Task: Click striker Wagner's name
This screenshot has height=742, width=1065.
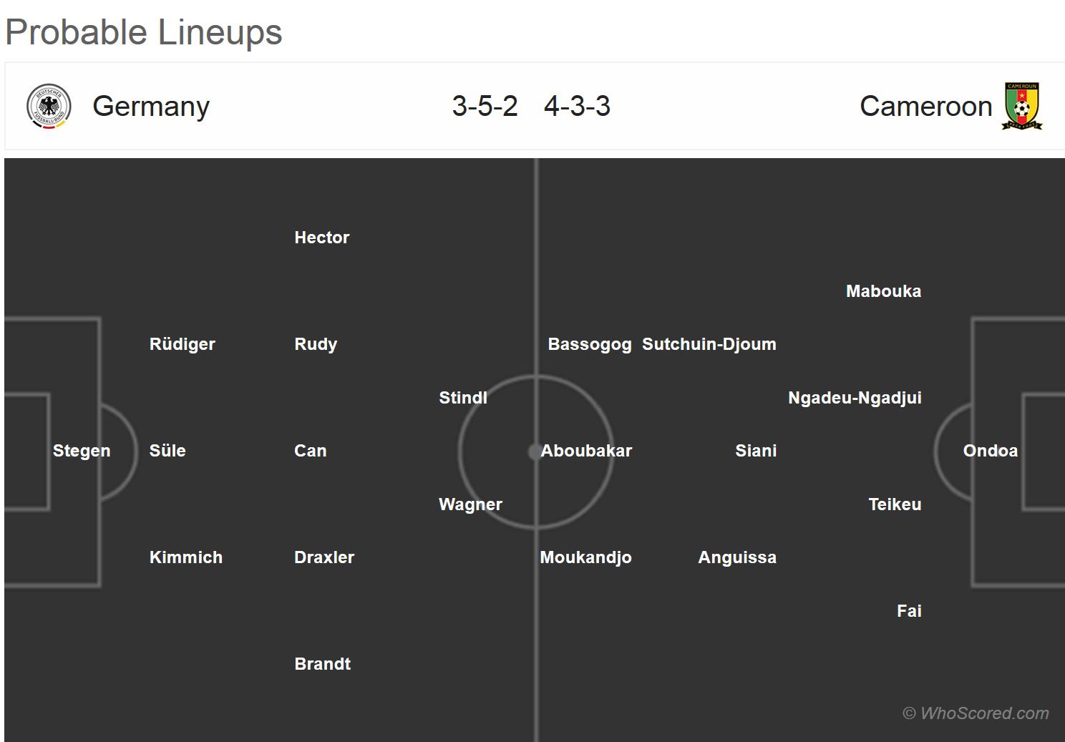Action: (x=470, y=504)
